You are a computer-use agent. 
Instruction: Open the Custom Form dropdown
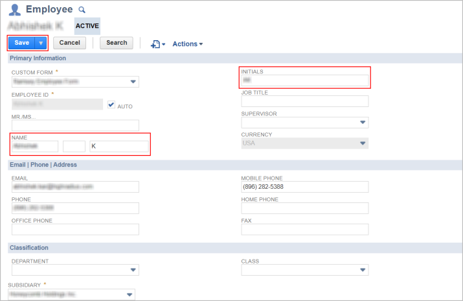[x=133, y=82]
